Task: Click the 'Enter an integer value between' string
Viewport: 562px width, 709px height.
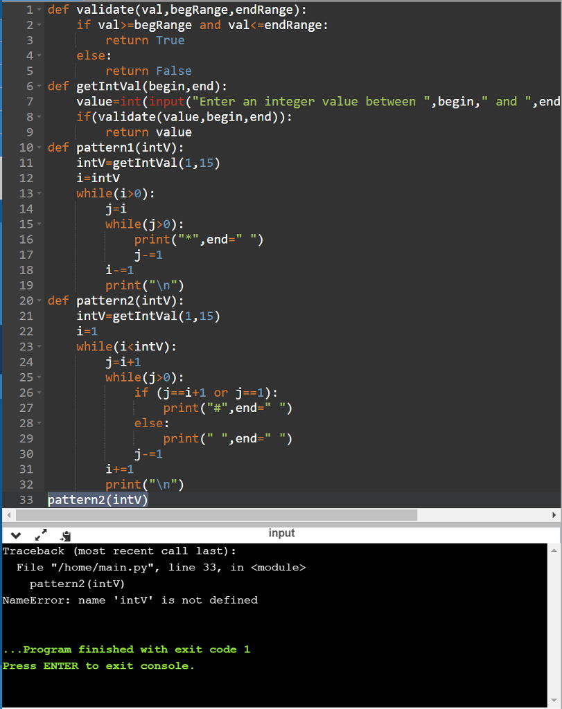Action: (x=307, y=101)
